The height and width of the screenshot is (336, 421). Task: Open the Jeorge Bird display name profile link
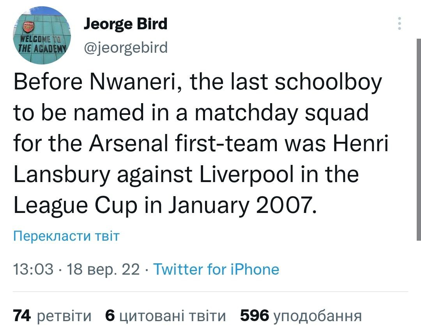125,24
